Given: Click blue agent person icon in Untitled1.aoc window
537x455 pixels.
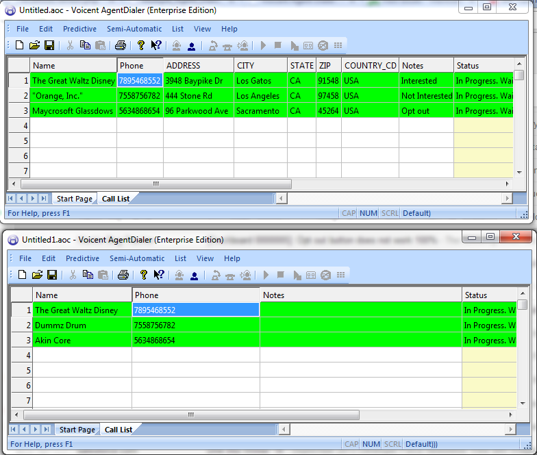Looking at the screenshot, I should click(195, 275).
